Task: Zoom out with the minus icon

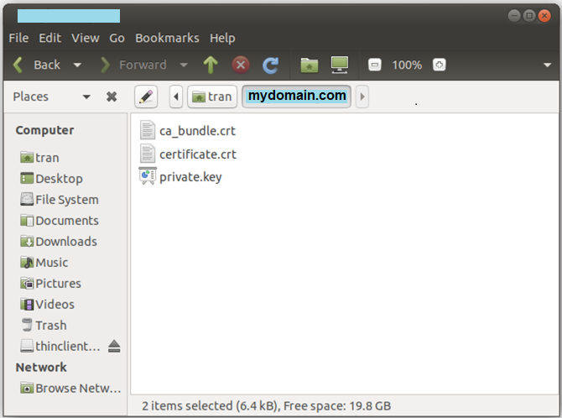Action: pos(375,65)
